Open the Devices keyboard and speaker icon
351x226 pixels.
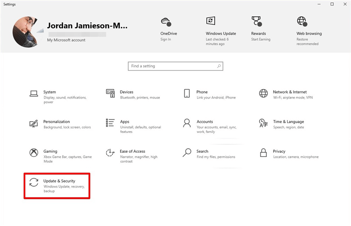(111, 93)
